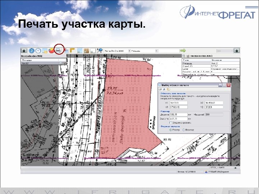259x194 pixels.
Task: Click the 'Поле' column header in info table
Action: click(x=196, y=60)
